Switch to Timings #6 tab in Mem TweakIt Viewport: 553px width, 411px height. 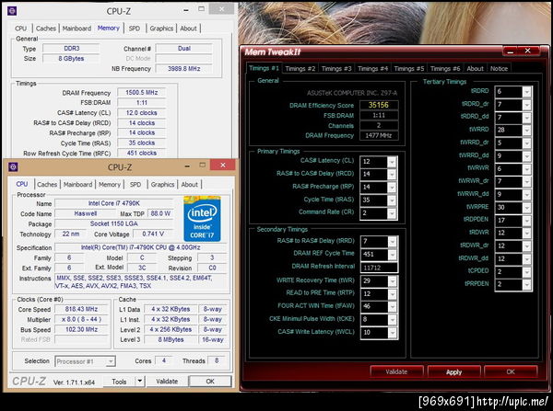click(x=445, y=69)
